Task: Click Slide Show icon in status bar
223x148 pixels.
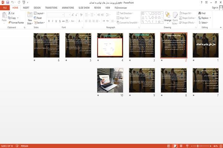Action: (x=187, y=146)
